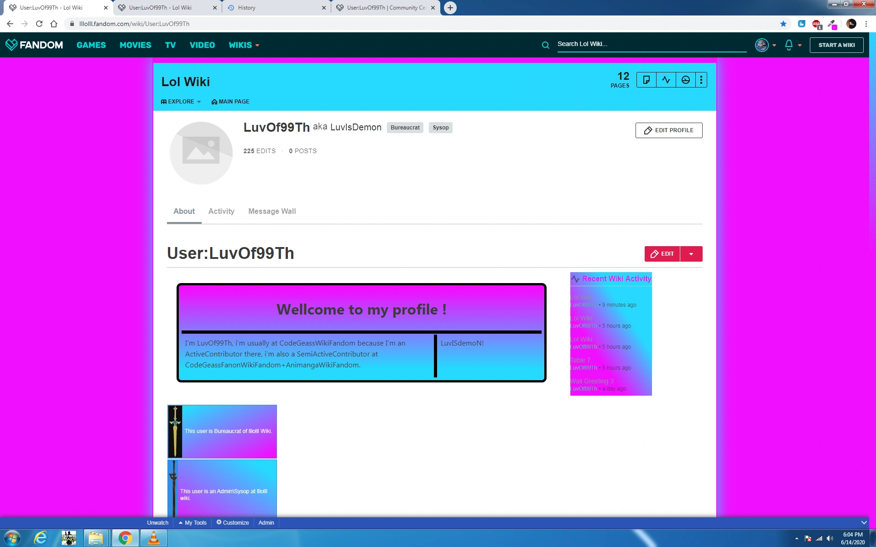
Task: Launch VLC from the taskbar
Action: [x=154, y=538]
